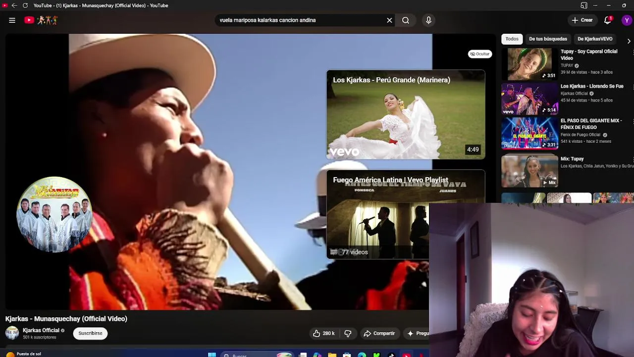Hide end-screen cards with Ocultar
Screen dimensions: 634x357
(480, 54)
